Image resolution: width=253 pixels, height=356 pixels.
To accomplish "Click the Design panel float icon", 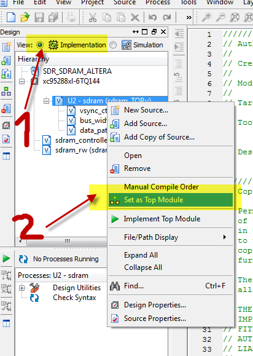I will [154, 32].
